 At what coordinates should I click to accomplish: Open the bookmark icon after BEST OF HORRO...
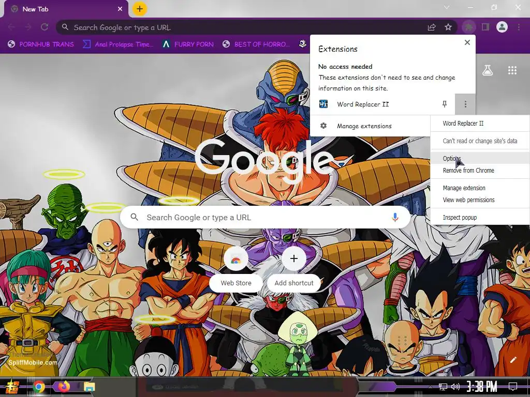(302, 44)
